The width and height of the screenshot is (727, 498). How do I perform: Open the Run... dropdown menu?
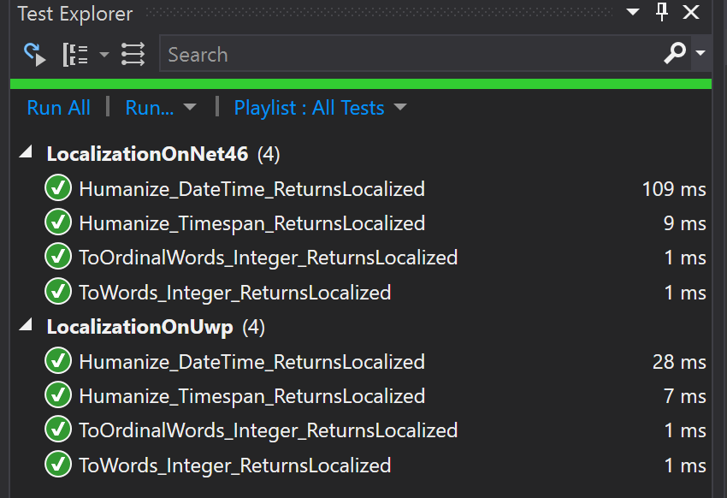[161, 107]
